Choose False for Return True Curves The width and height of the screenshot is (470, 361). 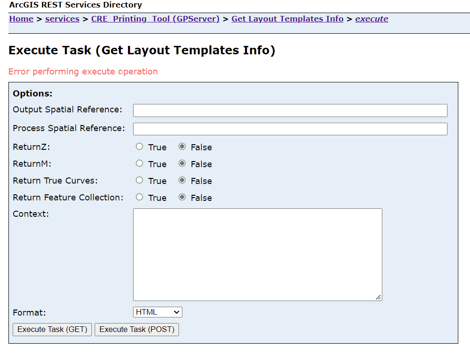(182, 180)
